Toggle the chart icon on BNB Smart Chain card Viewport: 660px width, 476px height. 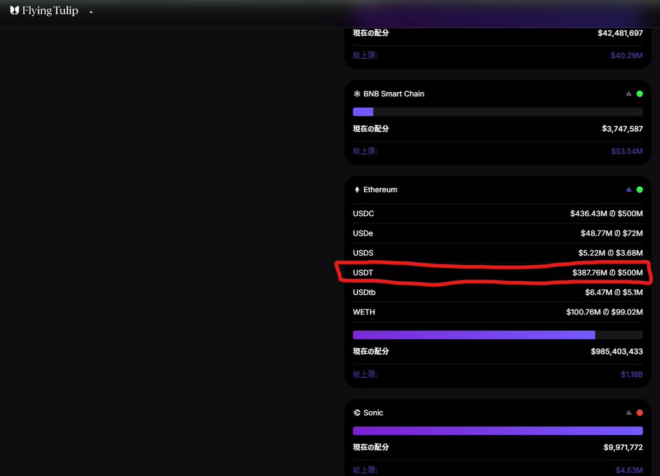629,94
